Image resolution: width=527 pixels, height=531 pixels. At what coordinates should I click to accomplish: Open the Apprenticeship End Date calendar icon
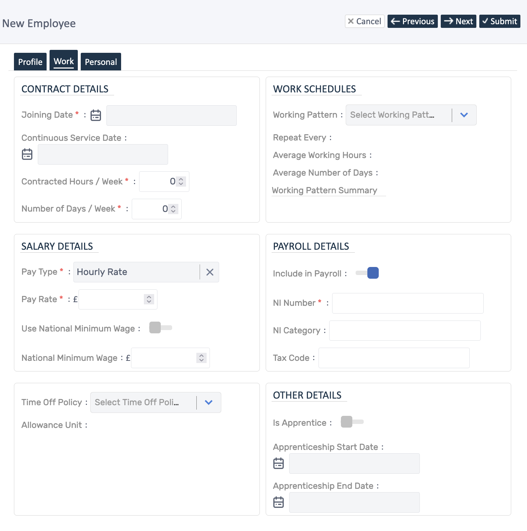click(x=279, y=502)
